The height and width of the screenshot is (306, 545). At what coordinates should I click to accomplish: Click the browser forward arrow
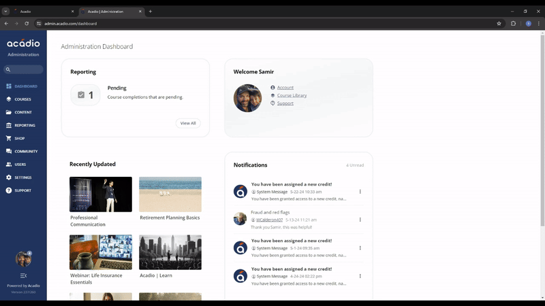pos(16,24)
